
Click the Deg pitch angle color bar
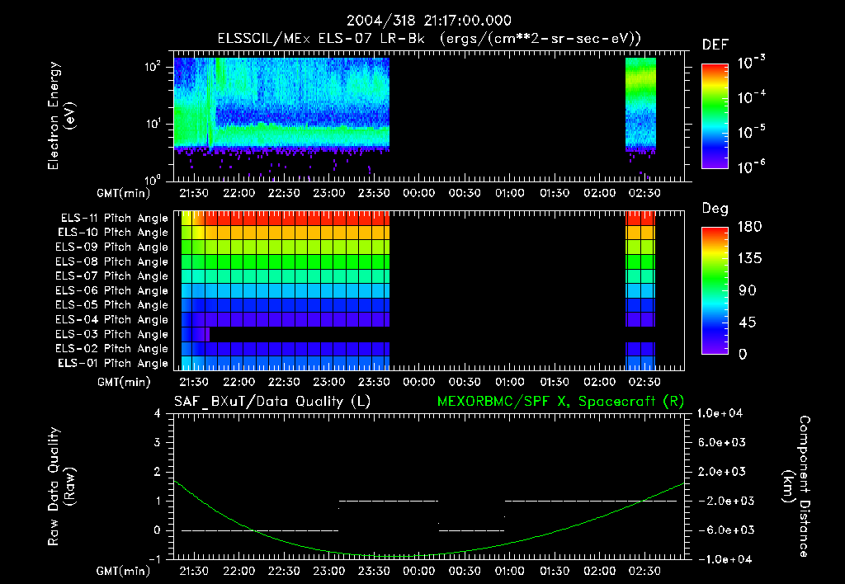point(715,290)
